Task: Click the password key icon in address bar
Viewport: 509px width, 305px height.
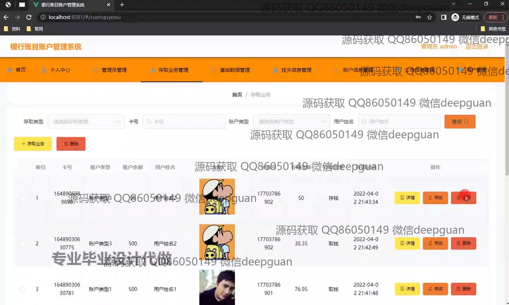Action: [x=418, y=17]
